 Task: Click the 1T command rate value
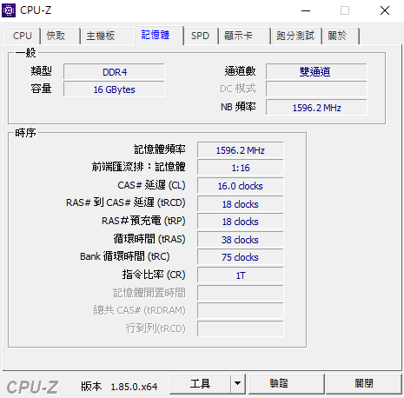point(241,275)
